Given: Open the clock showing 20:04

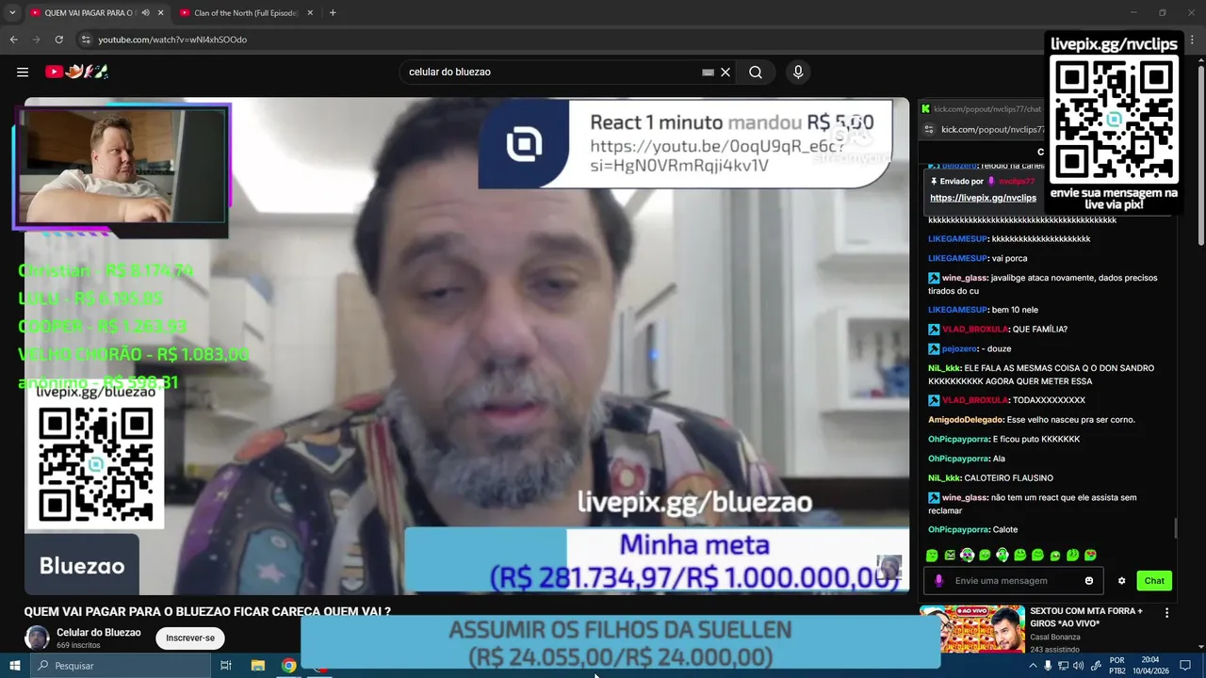Looking at the screenshot, I should (x=1151, y=666).
